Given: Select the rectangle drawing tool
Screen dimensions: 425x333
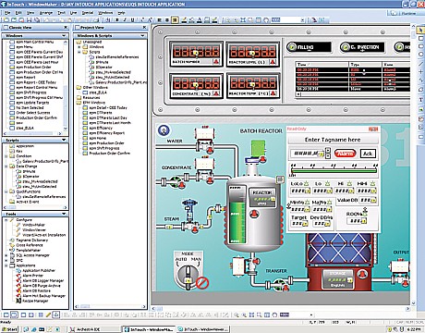Looking at the screenshot, I should pos(420,38).
